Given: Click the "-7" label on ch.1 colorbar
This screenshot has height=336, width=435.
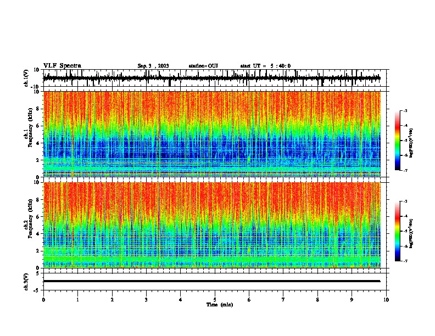Looking at the screenshot, I should [x=405, y=170].
